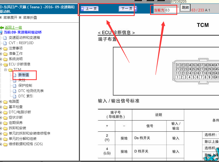The height and width of the screenshot is (162, 219).
Task: Expand the 定期保养 folder
Action: click(x=1, y=123)
